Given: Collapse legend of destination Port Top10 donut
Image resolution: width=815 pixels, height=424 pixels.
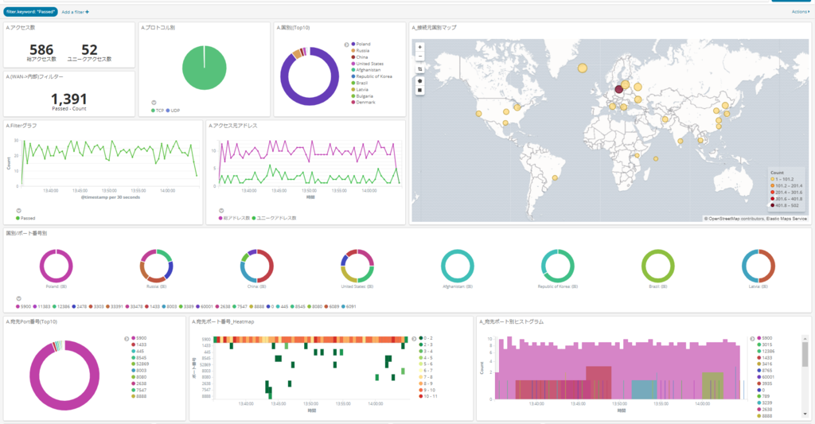Looking at the screenshot, I should [x=127, y=339].
